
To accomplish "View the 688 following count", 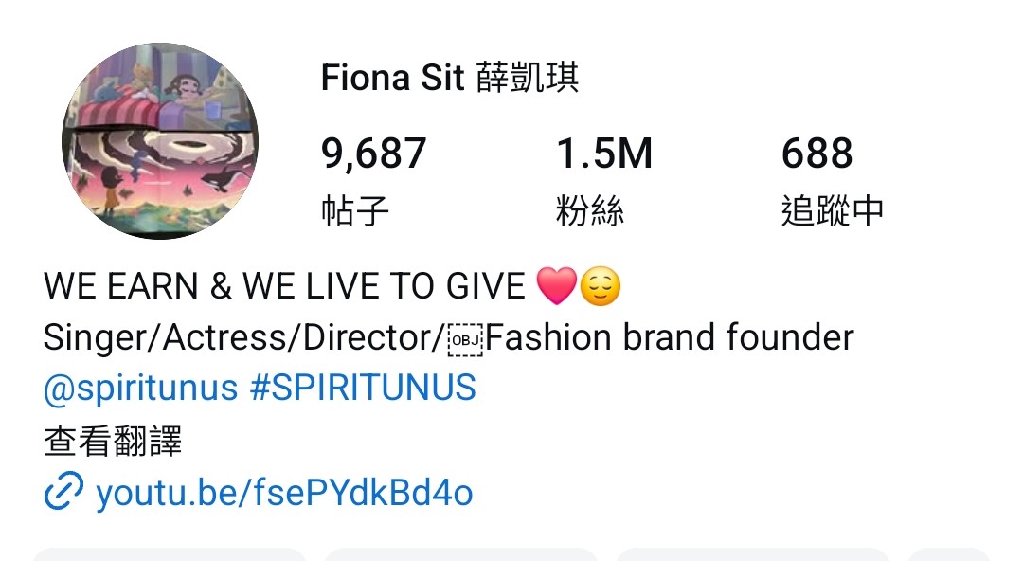I will coord(817,154).
